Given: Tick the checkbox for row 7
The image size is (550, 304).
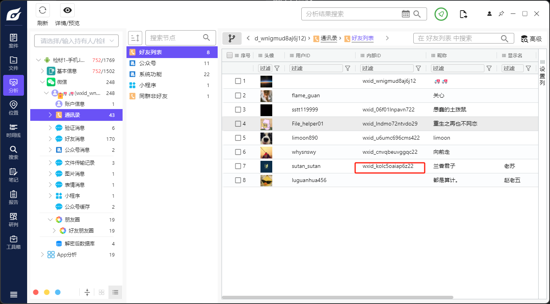Looking at the screenshot, I should click(238, 166).
